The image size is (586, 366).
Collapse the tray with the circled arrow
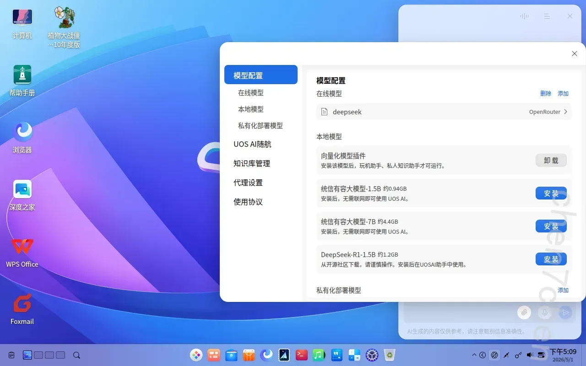pyautogui.click(x=482, y=355)
